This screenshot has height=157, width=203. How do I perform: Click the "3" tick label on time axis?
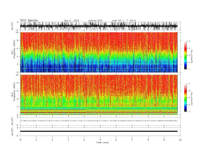[68, 140]
